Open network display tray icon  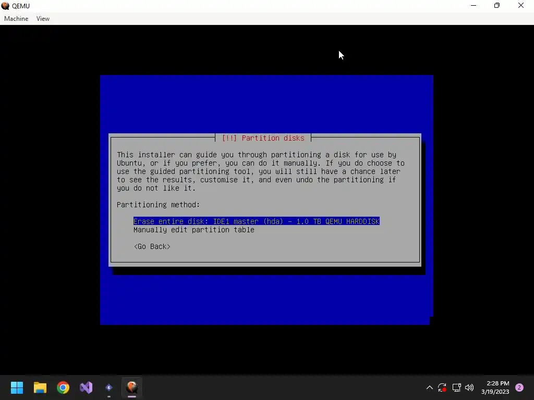click(456, 387)
